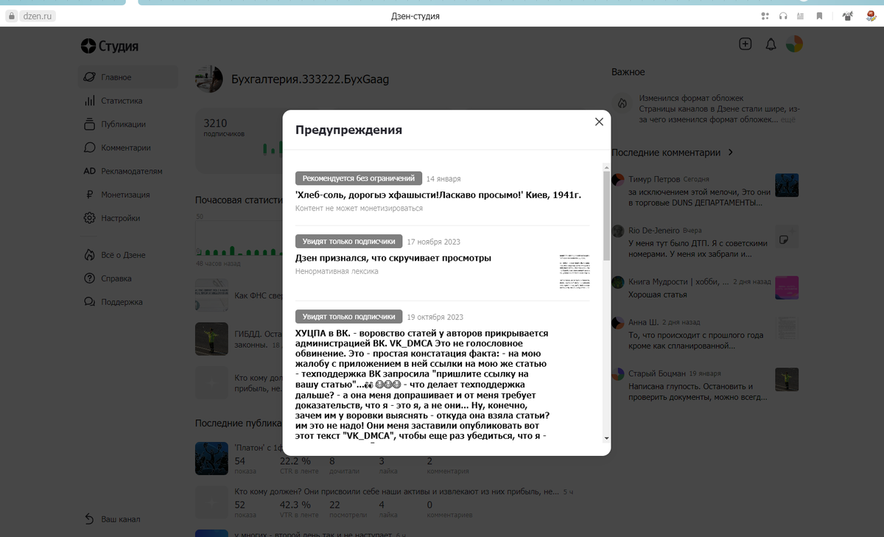
Task: Open article 'Хлеб-соль, дорогыэ хфашысты'
Action: (x=438, y=195)
